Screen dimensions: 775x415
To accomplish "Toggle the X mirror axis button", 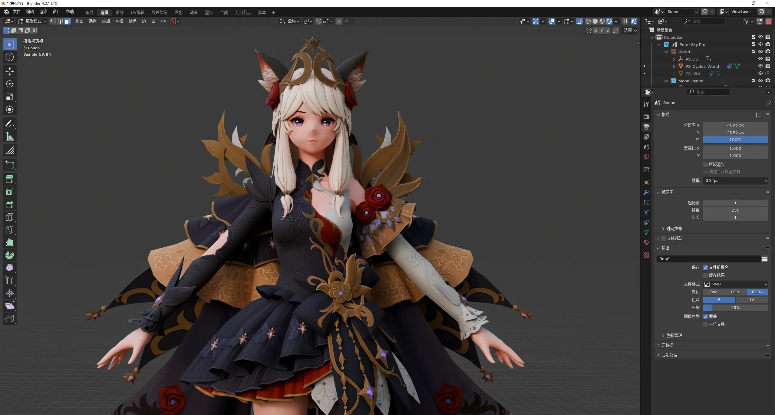I will 595,30.
